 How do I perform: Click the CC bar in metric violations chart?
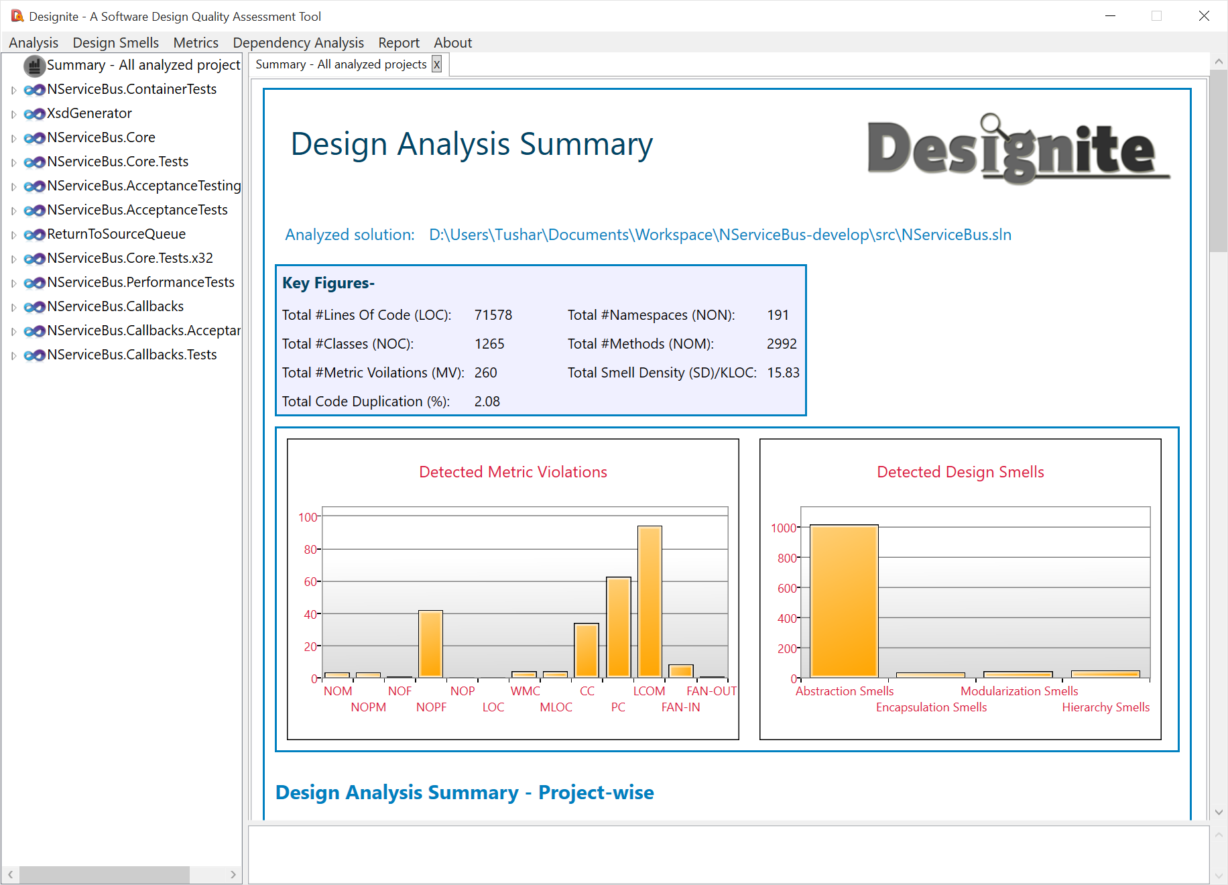click(x=587, y=650)
